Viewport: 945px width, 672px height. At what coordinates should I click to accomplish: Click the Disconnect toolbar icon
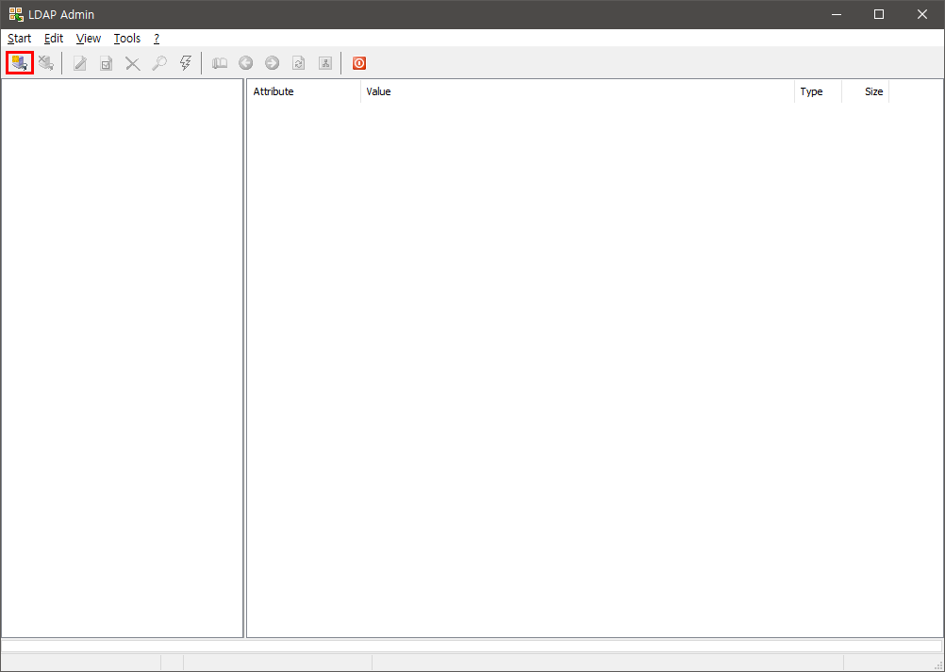click(45, 63)
